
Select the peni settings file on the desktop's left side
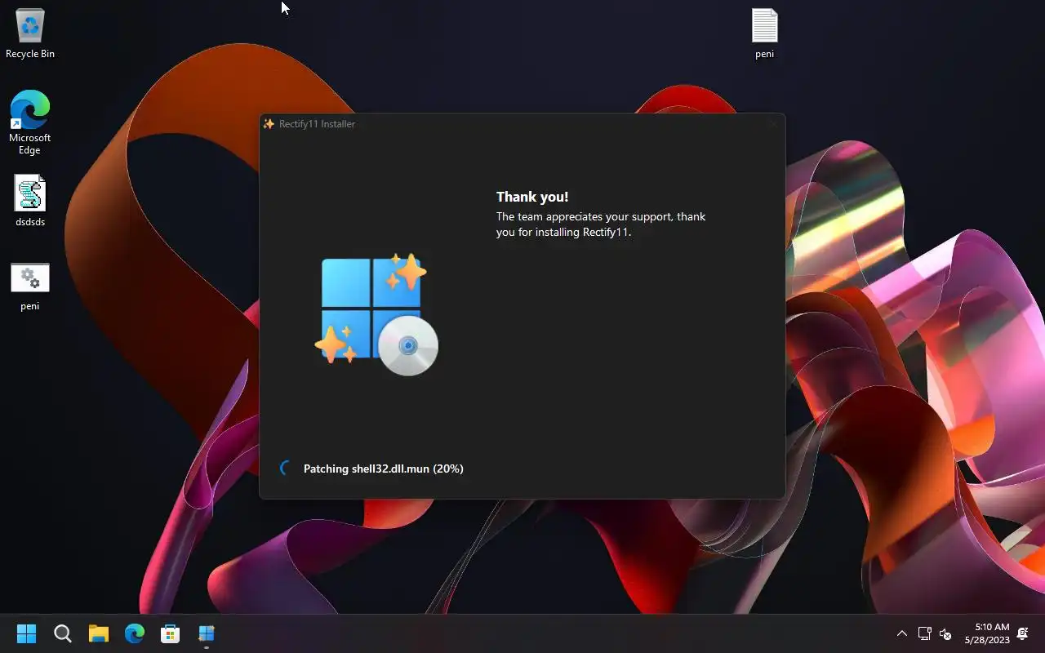point(30,287)
